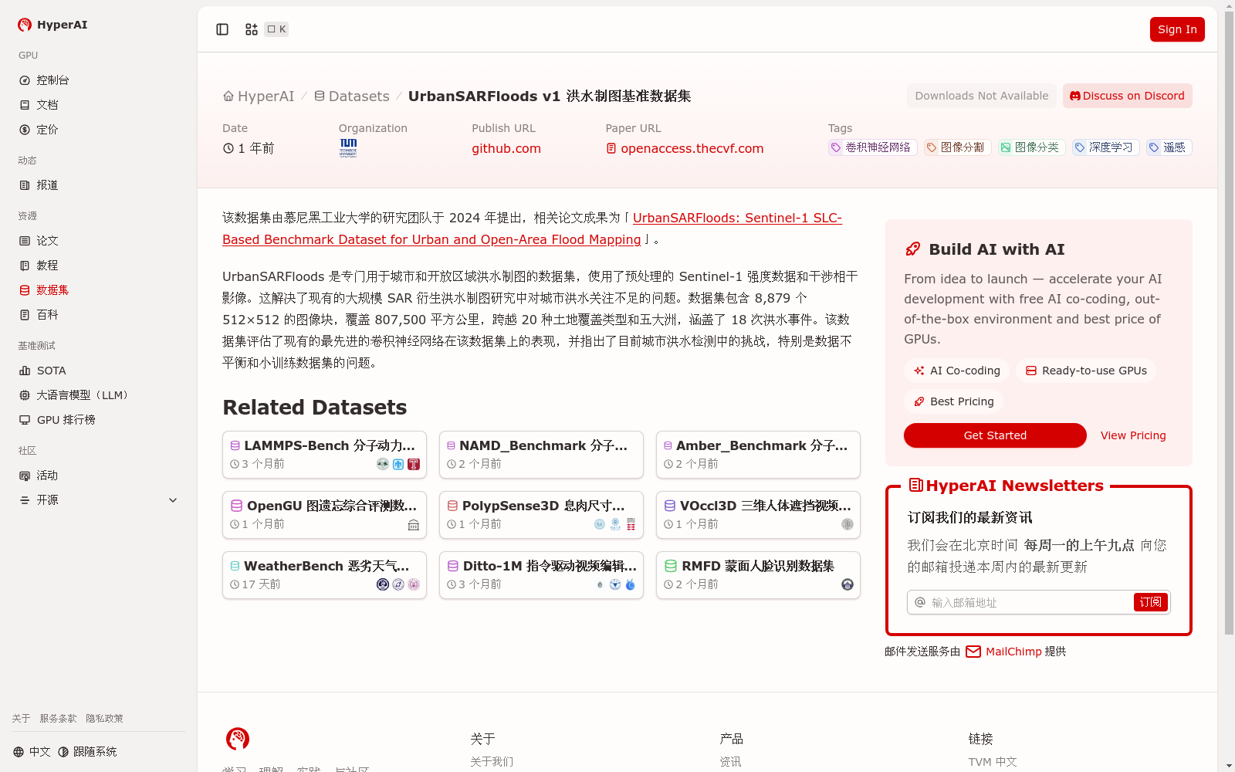Open GPU 排行榜 in the sidebar

[98, 420]
